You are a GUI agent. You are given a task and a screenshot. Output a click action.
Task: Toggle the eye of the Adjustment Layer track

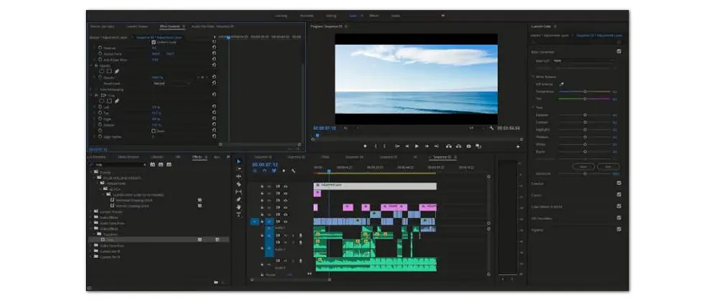(x=285, y=186)
